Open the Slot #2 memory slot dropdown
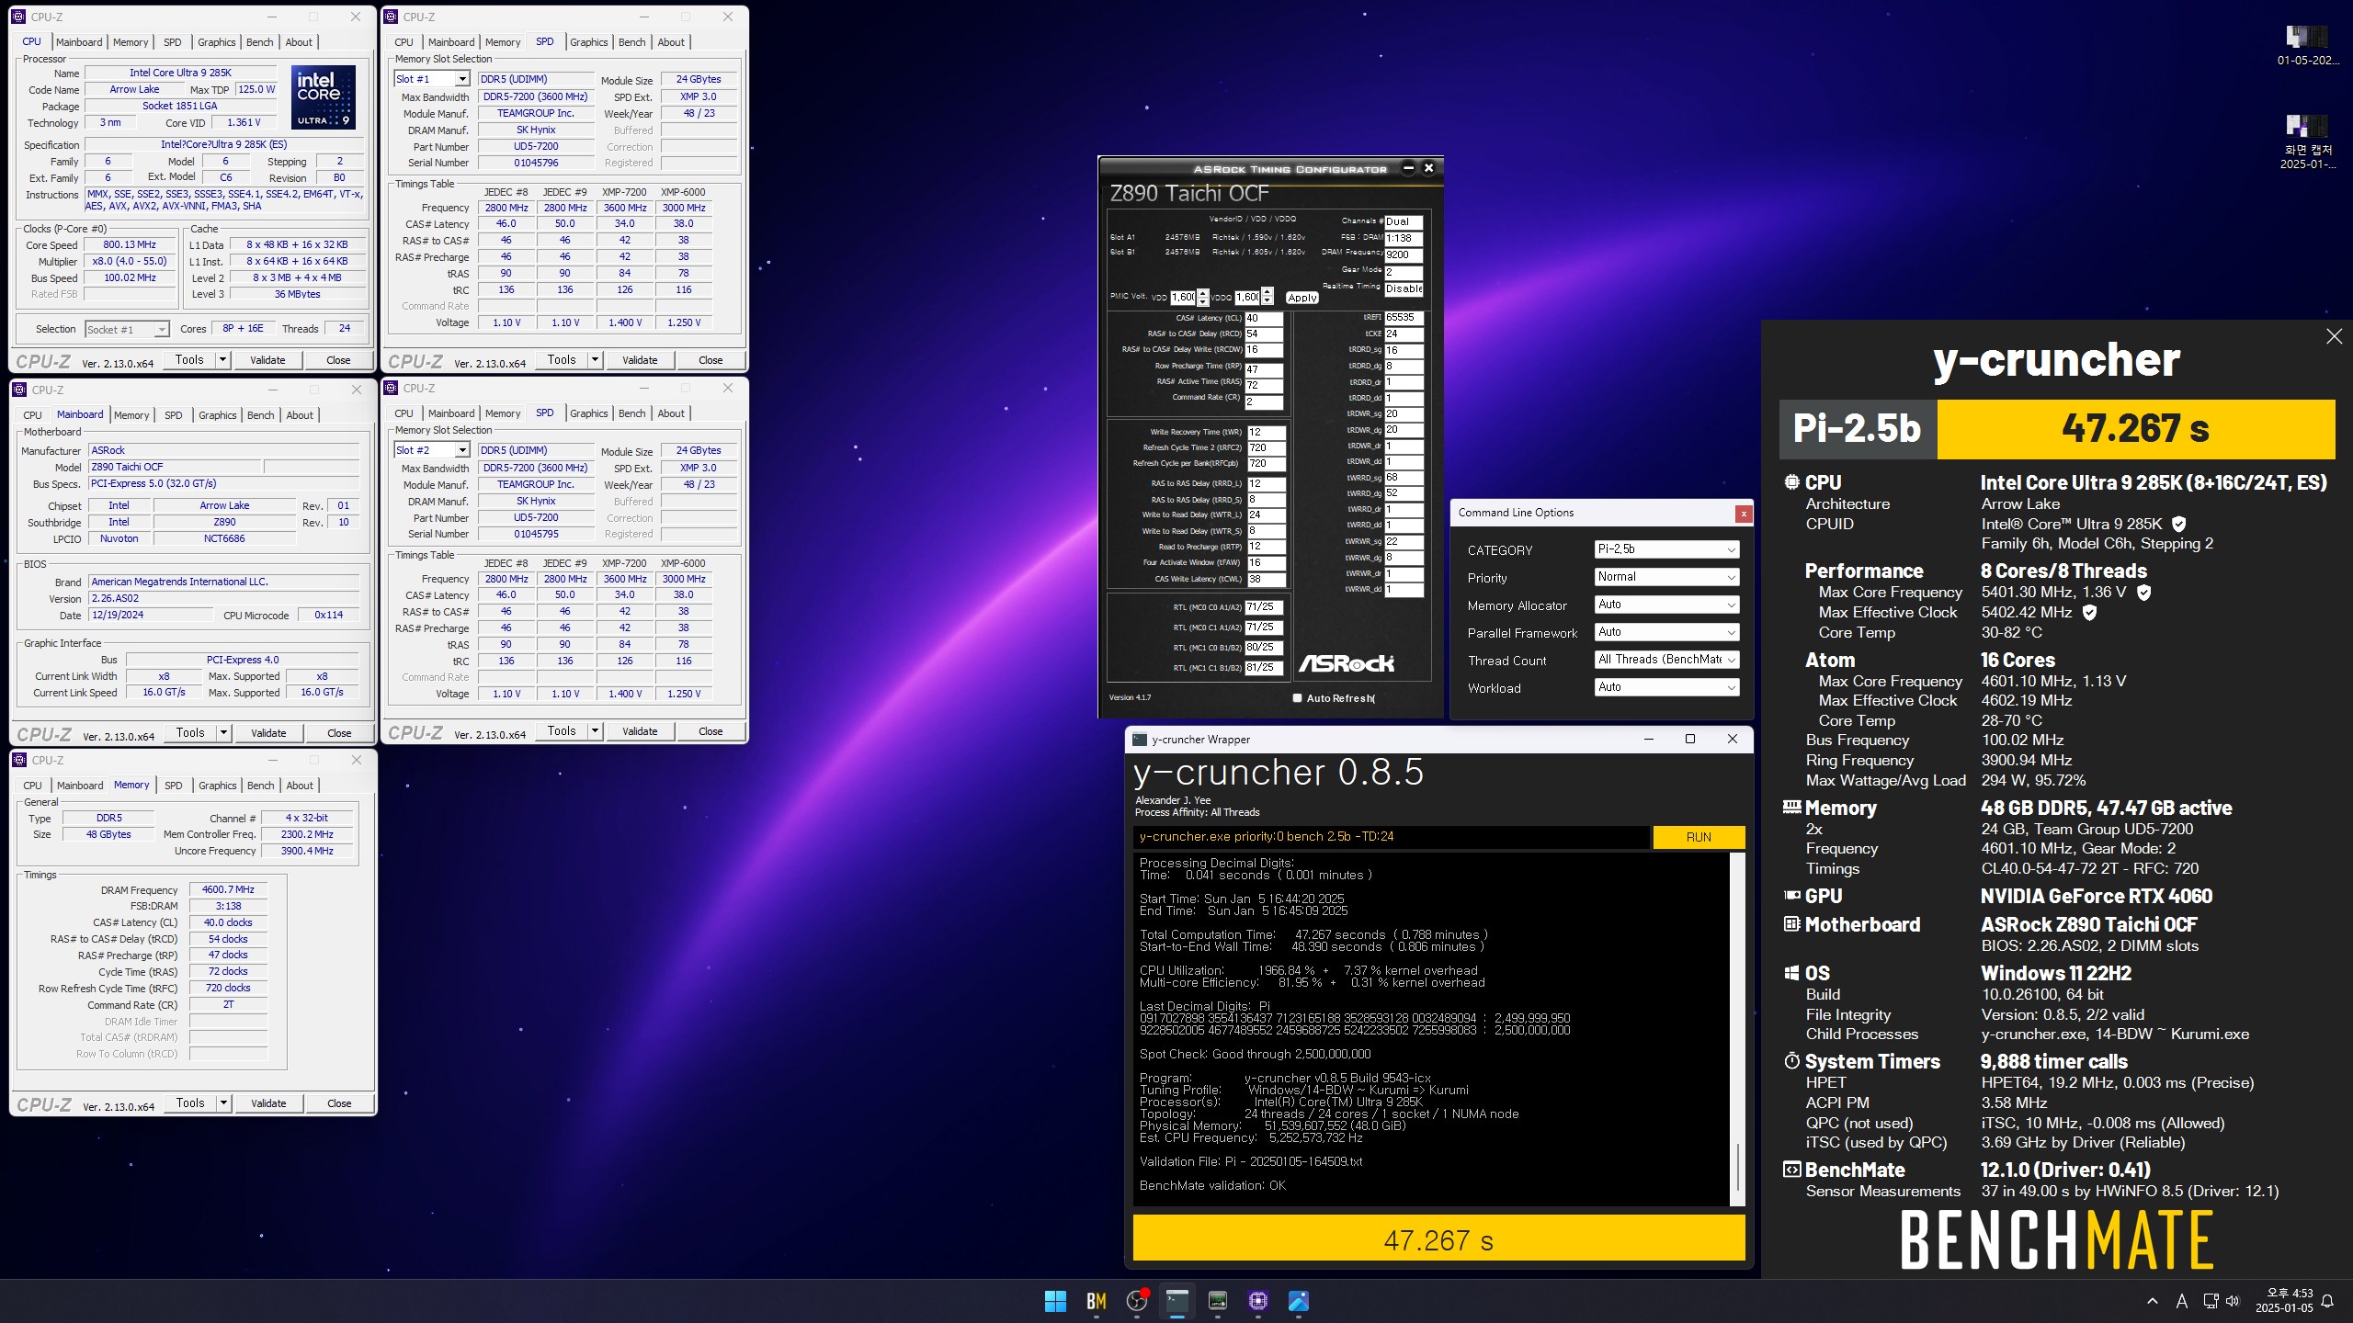This screenshot has width=2353, height=1323. [462, 450]
